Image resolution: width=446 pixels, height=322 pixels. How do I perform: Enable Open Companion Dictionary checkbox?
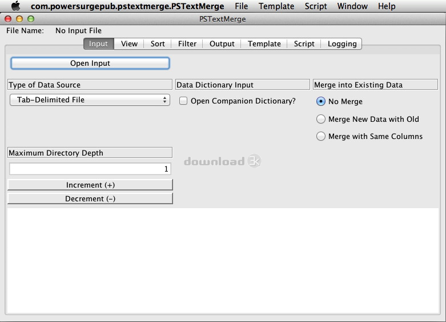tap(183, 101)
